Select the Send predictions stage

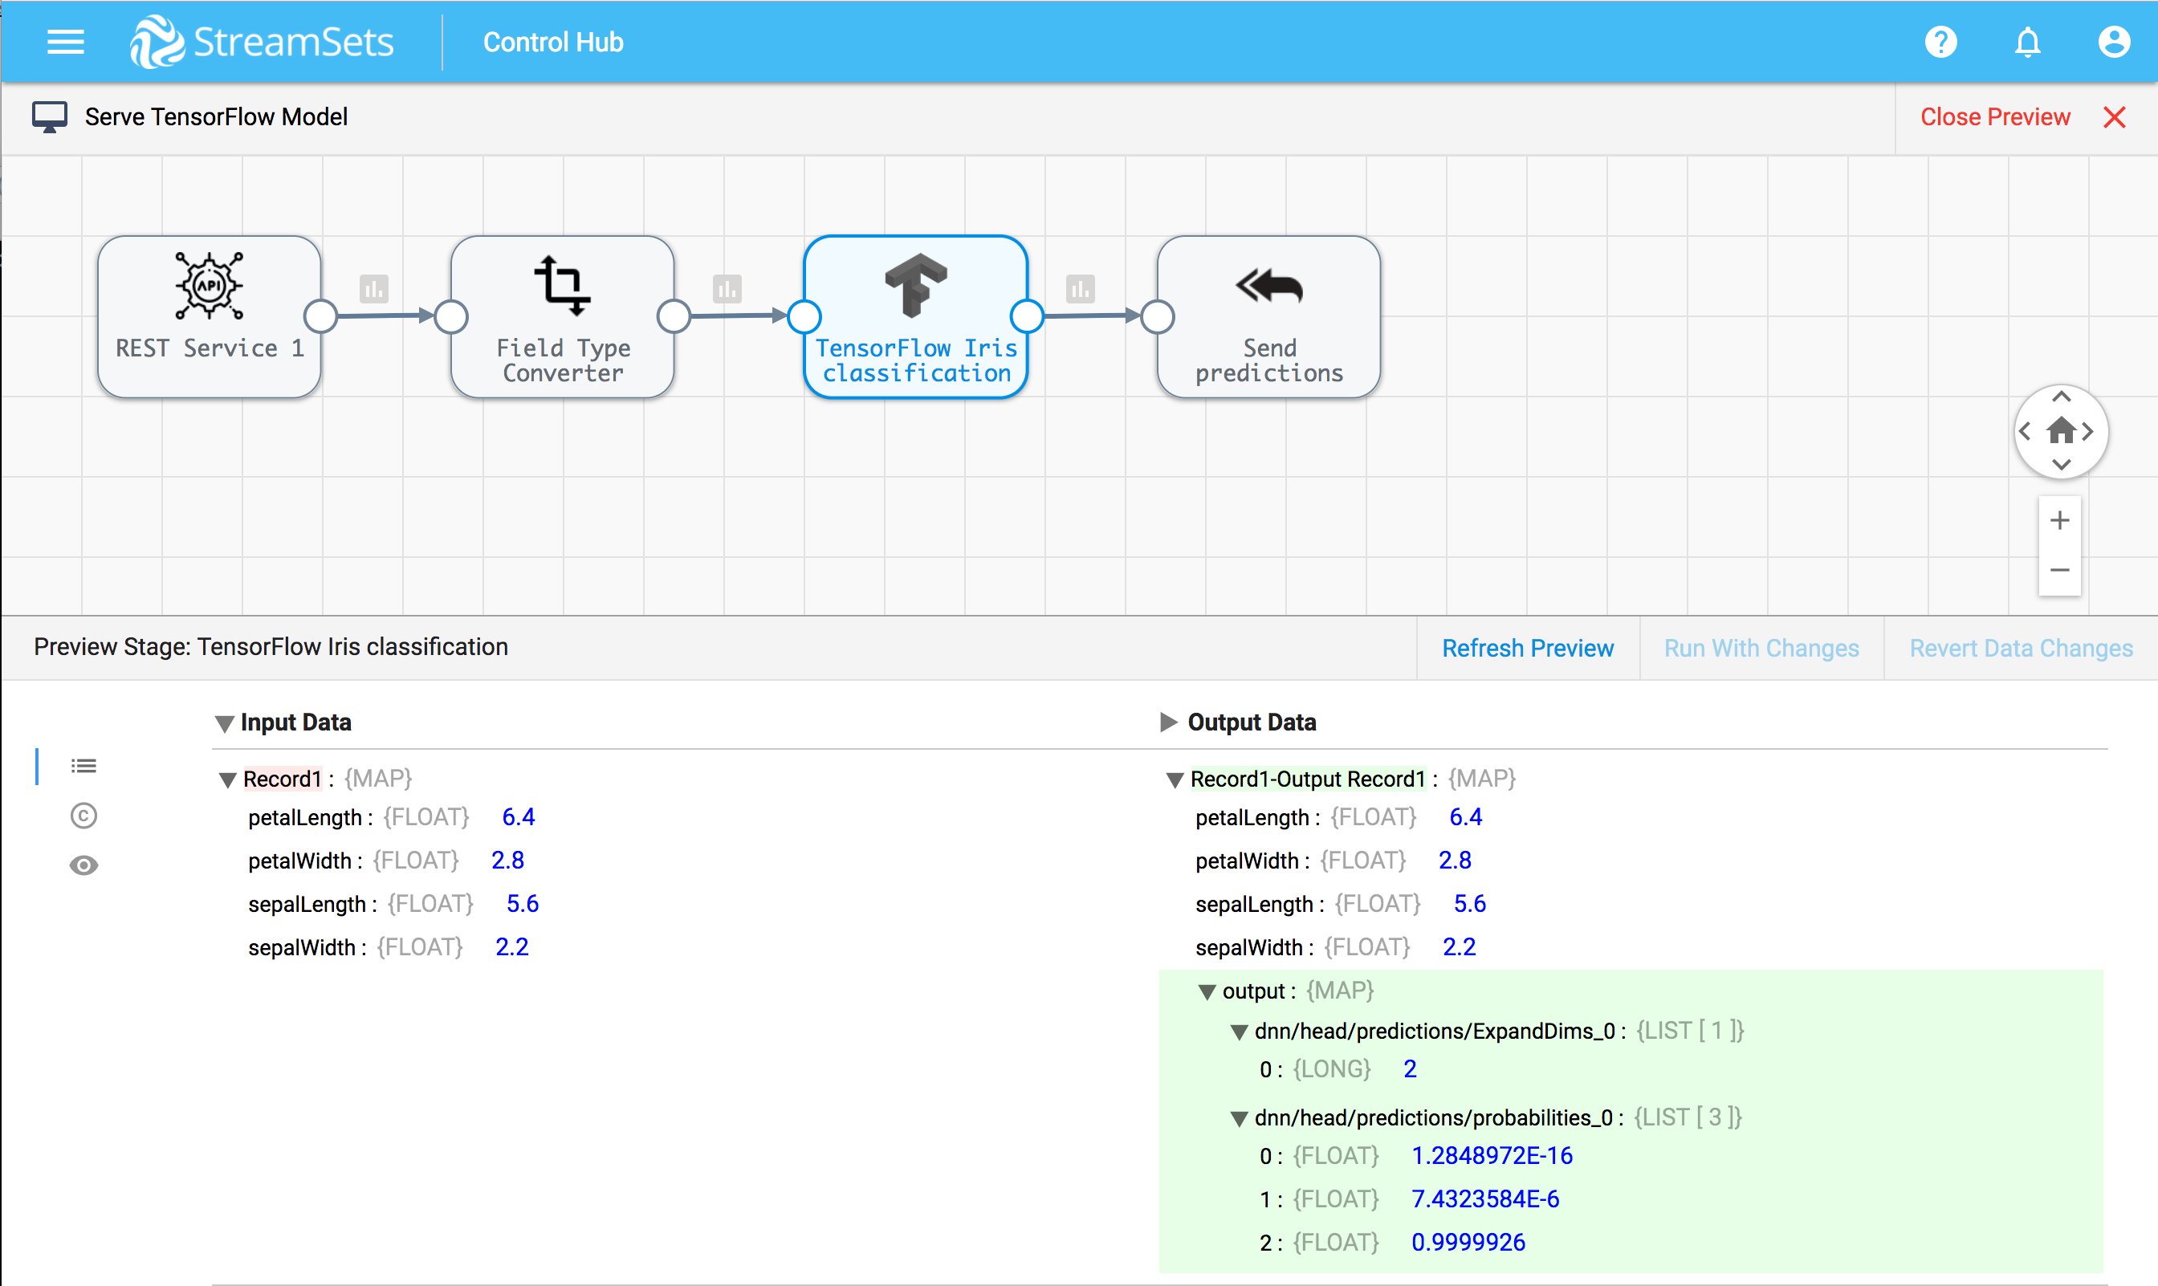(x=1268, y=317)
